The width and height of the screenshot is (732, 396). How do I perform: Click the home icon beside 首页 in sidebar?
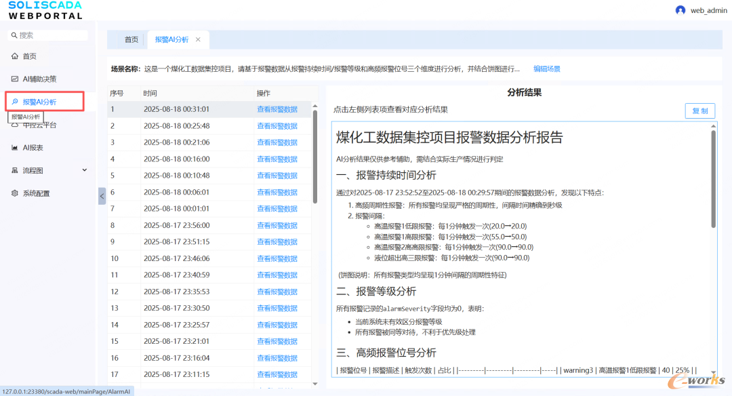click(x=14, y=56)
